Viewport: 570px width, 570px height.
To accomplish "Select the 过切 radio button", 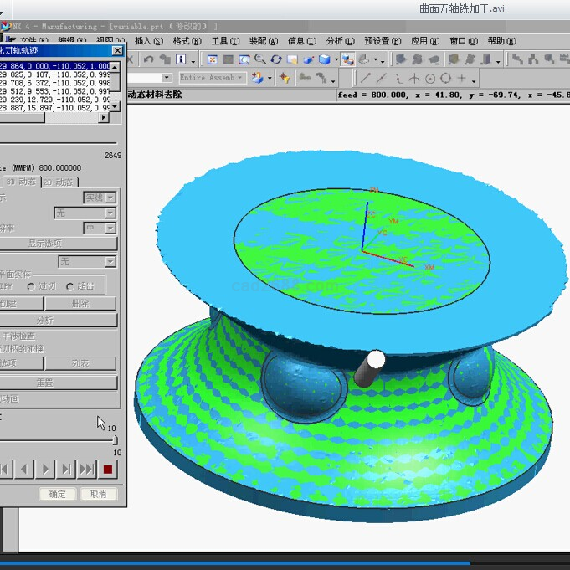I will click(31, 286).
